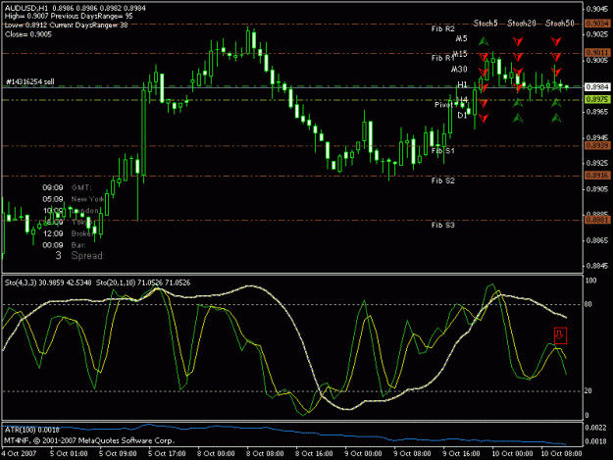
Task: Click the green 0.8975 pivot price tag
Action: pos(597,99)
